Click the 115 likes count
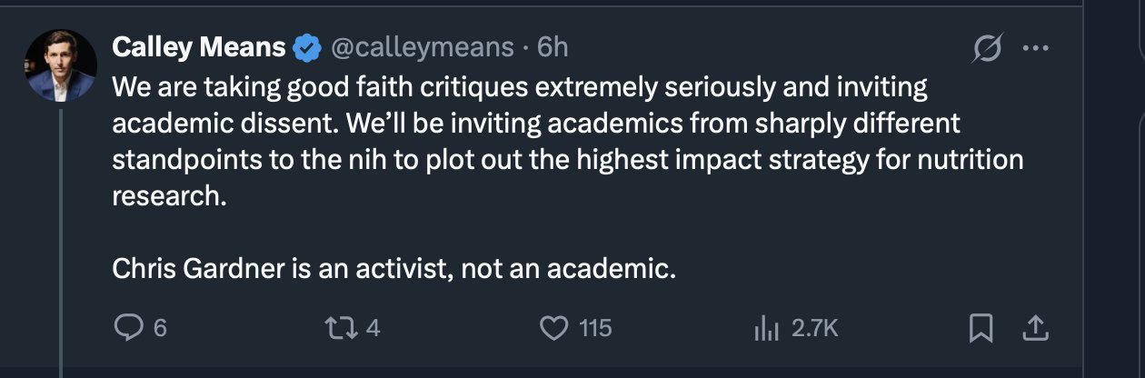Screen dimensions: 1145x378 click(x=595, y=328)
